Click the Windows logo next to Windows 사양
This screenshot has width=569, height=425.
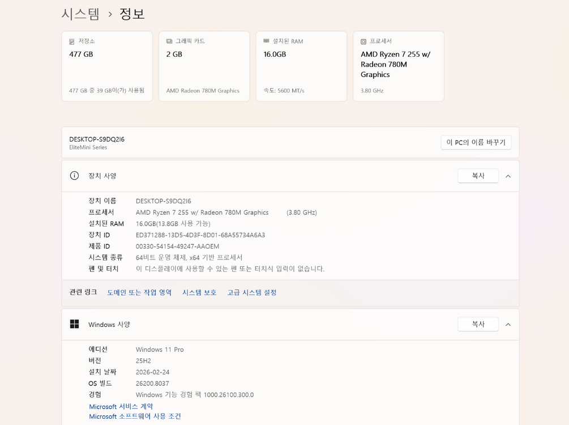click(74, 324)
